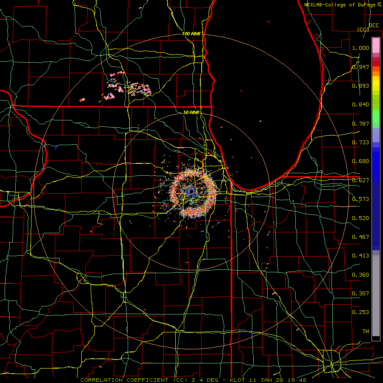Click the 0.893 legend value
Screen dimensions: 383x383
360,86
